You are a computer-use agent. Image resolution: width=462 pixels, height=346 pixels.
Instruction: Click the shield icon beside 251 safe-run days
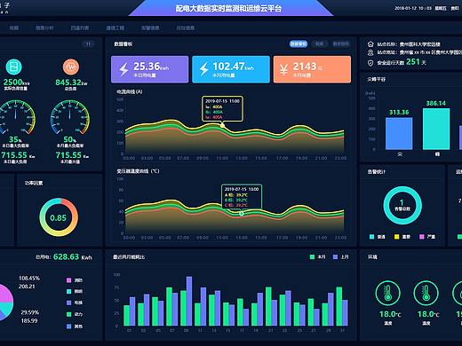[x=370, y=63]
